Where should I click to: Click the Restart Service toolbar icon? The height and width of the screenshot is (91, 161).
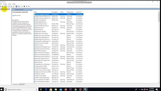(29, 6)
